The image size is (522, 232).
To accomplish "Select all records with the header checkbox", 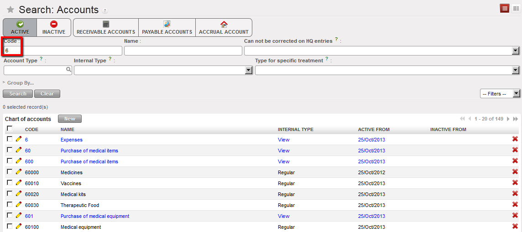I will 10,129.
